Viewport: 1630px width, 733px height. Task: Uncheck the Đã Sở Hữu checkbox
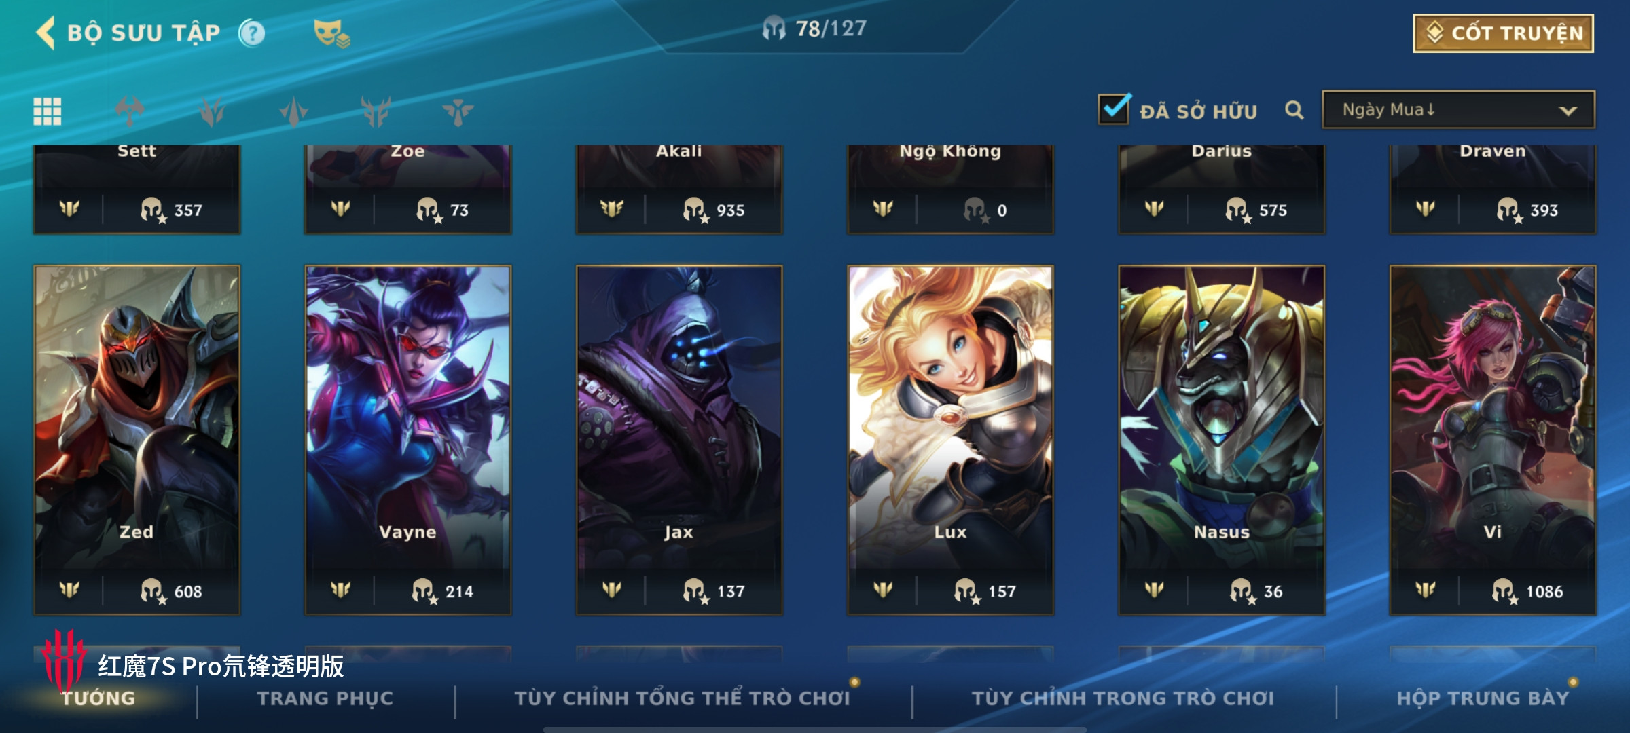point(1115,109)
